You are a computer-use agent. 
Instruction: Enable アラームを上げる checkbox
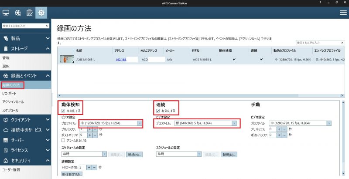tap(63, 140)
